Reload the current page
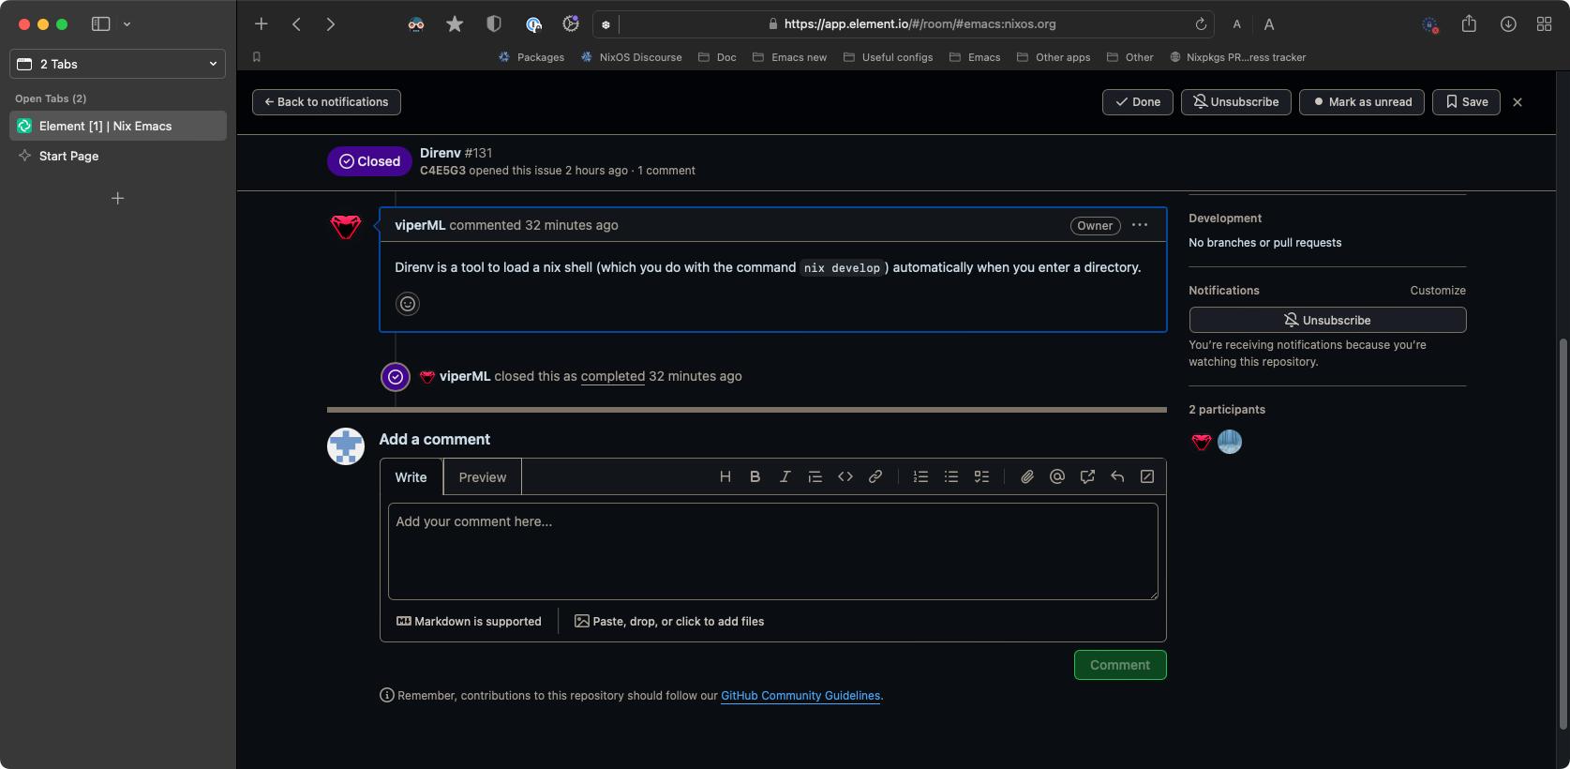1570x769 pixels. tap(1200, 24)
